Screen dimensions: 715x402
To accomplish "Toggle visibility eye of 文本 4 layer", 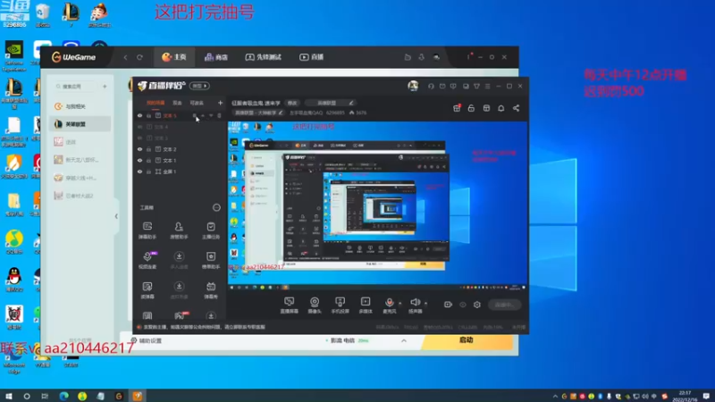I will click(x=140, y=127).
